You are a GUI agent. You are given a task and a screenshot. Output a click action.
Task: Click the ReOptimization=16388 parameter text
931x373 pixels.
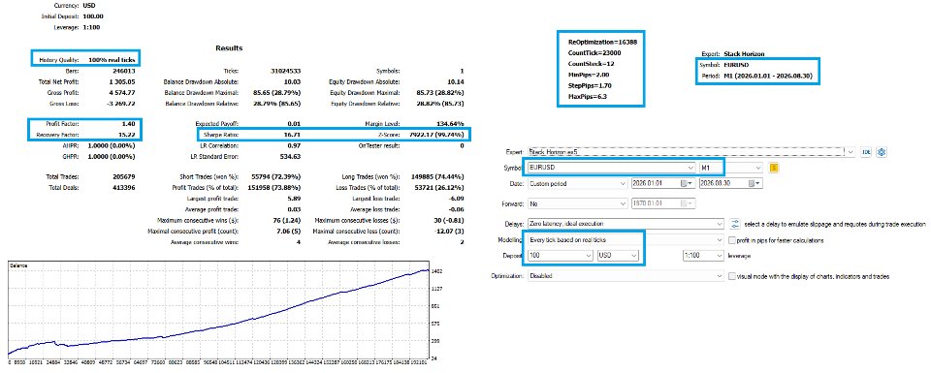(x=602, y=42)
